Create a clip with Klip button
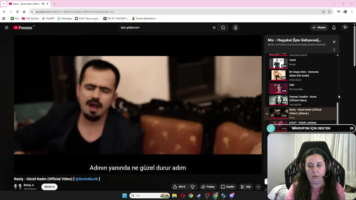 click(x=246, y=187)
